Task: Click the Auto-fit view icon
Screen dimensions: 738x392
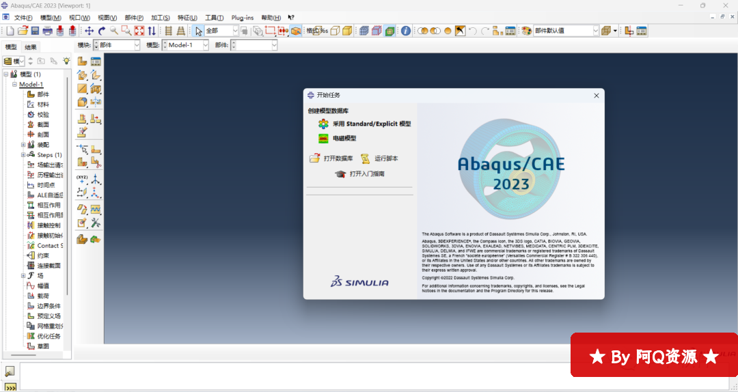Action: point(139,31)
